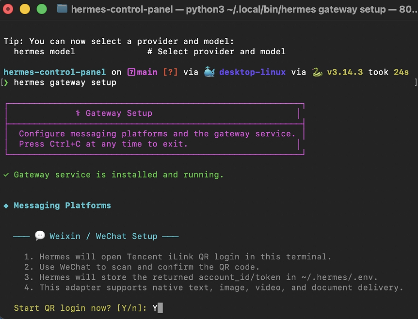Click the diamond icon beside Messaging Platforms
The height and width of the screenshot is (319, 418).
(6, 206)
